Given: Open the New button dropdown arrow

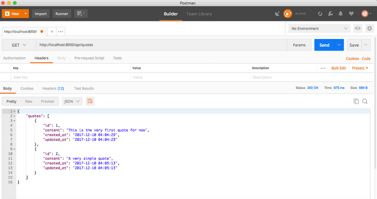Looking at the screenshot, I should 25,14.
